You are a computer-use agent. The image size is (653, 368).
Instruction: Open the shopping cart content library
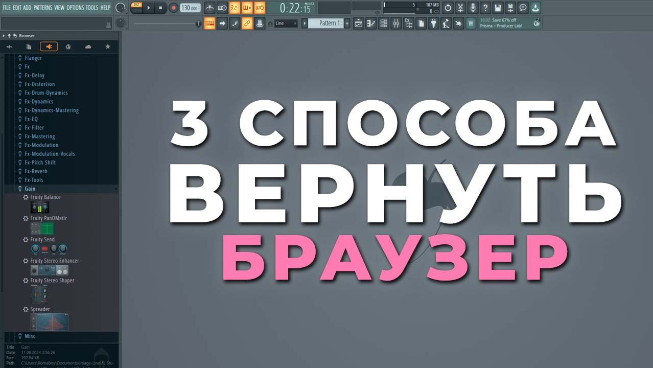[471, 23]
